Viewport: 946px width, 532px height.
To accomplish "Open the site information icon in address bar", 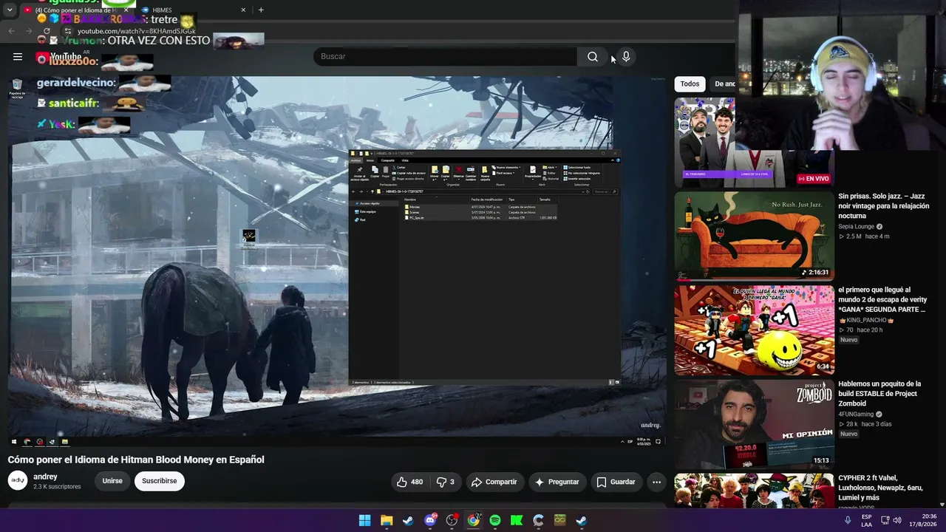I will [67, 31].
